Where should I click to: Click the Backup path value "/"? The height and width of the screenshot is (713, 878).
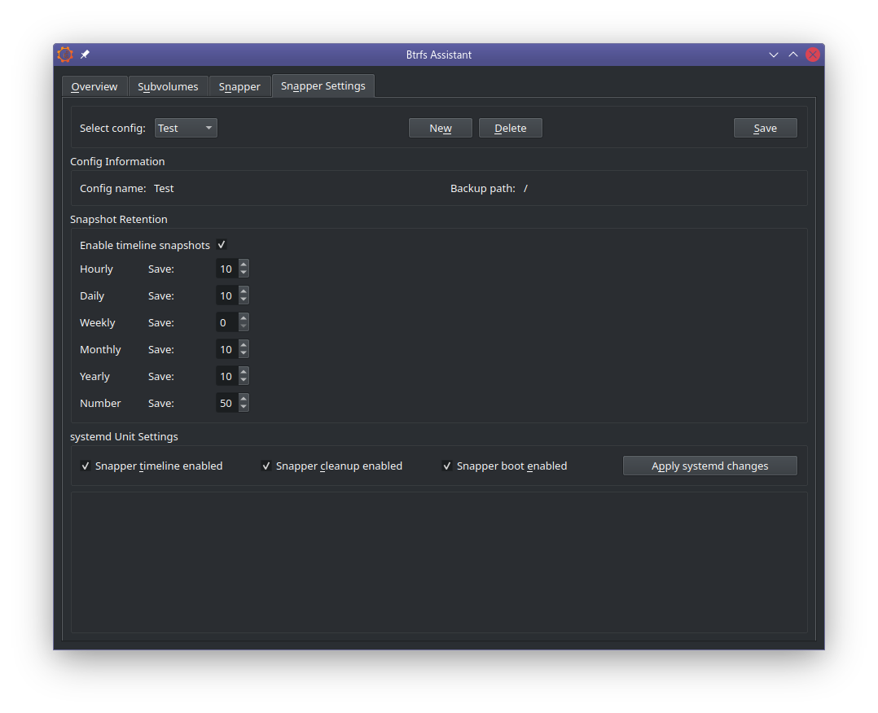pos(525,189)
